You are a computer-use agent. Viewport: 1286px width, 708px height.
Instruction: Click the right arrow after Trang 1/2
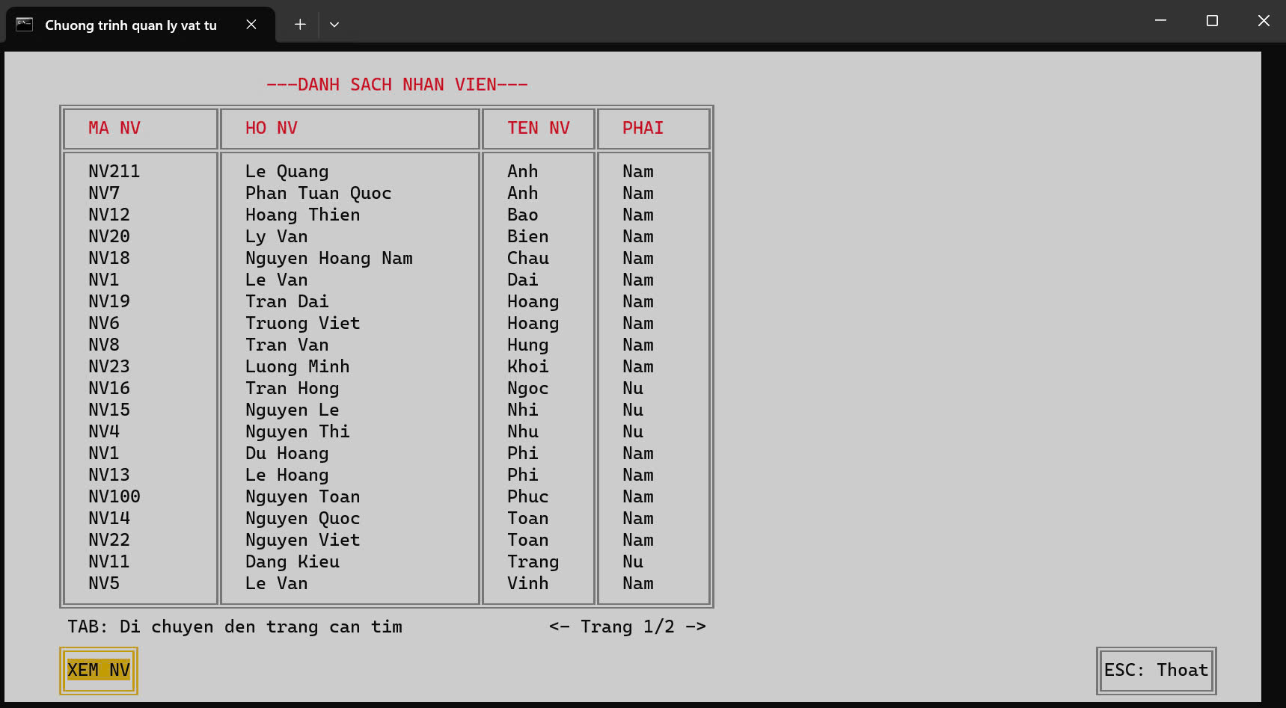pos(696,627)
